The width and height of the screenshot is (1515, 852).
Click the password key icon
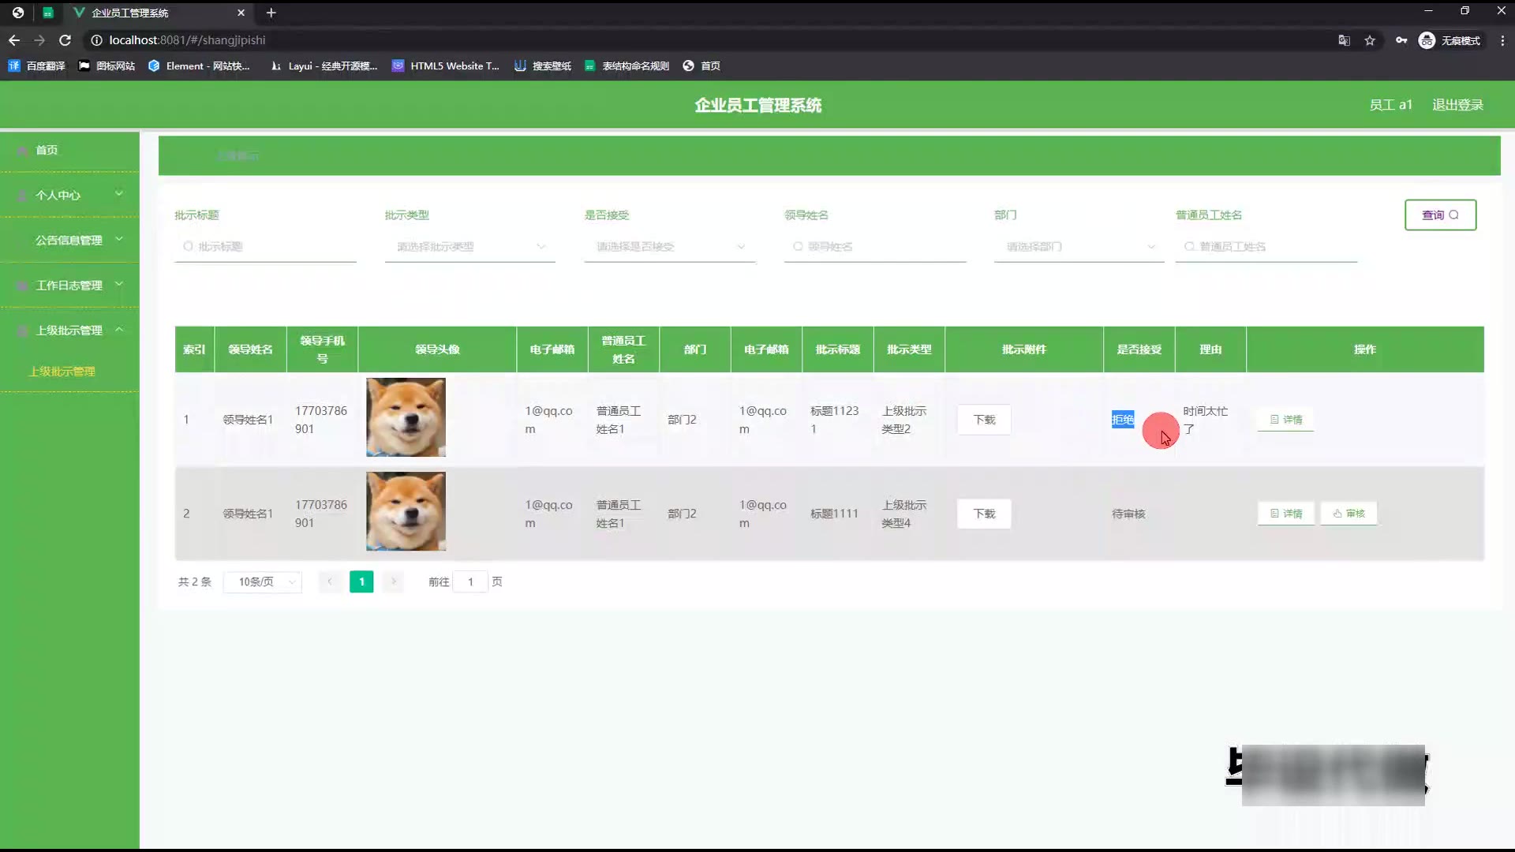1401,40
